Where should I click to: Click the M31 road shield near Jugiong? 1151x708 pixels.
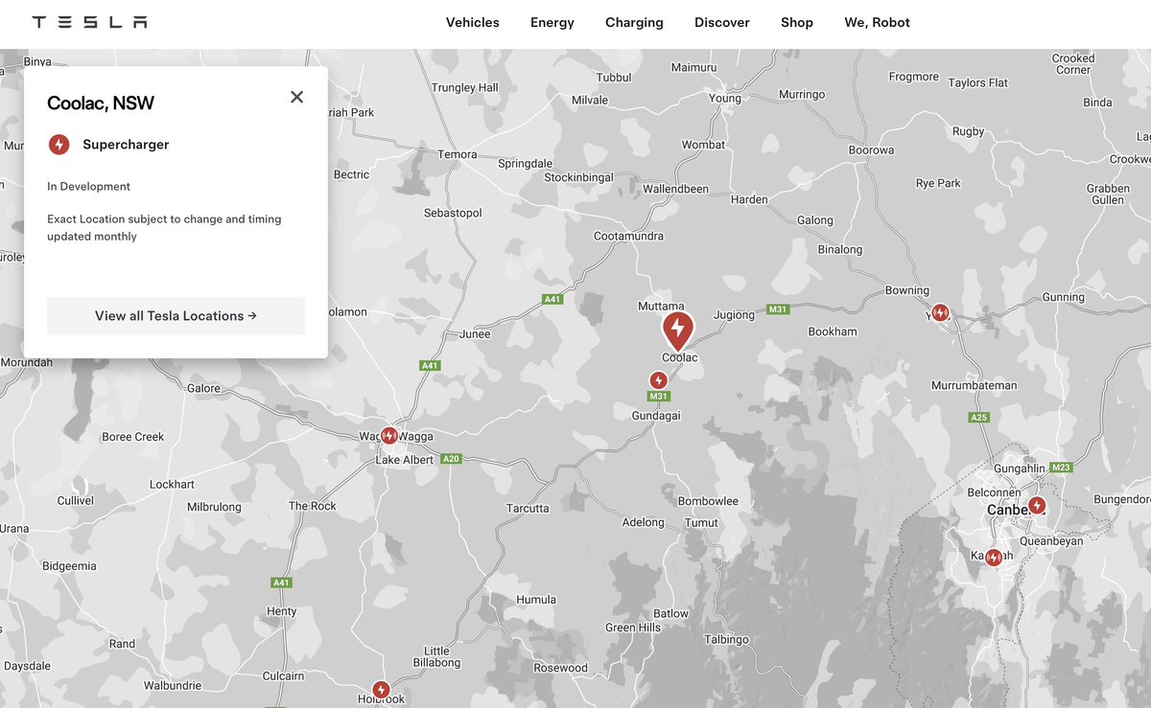coord(778,309)
